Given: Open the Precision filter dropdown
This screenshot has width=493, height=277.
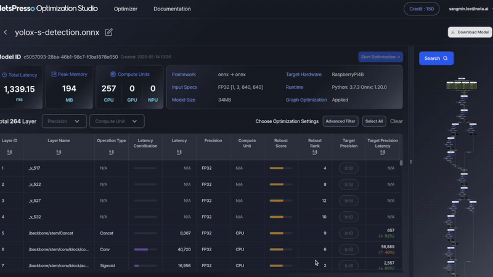Looking at the screenshot, I should [x=64, y=121].
